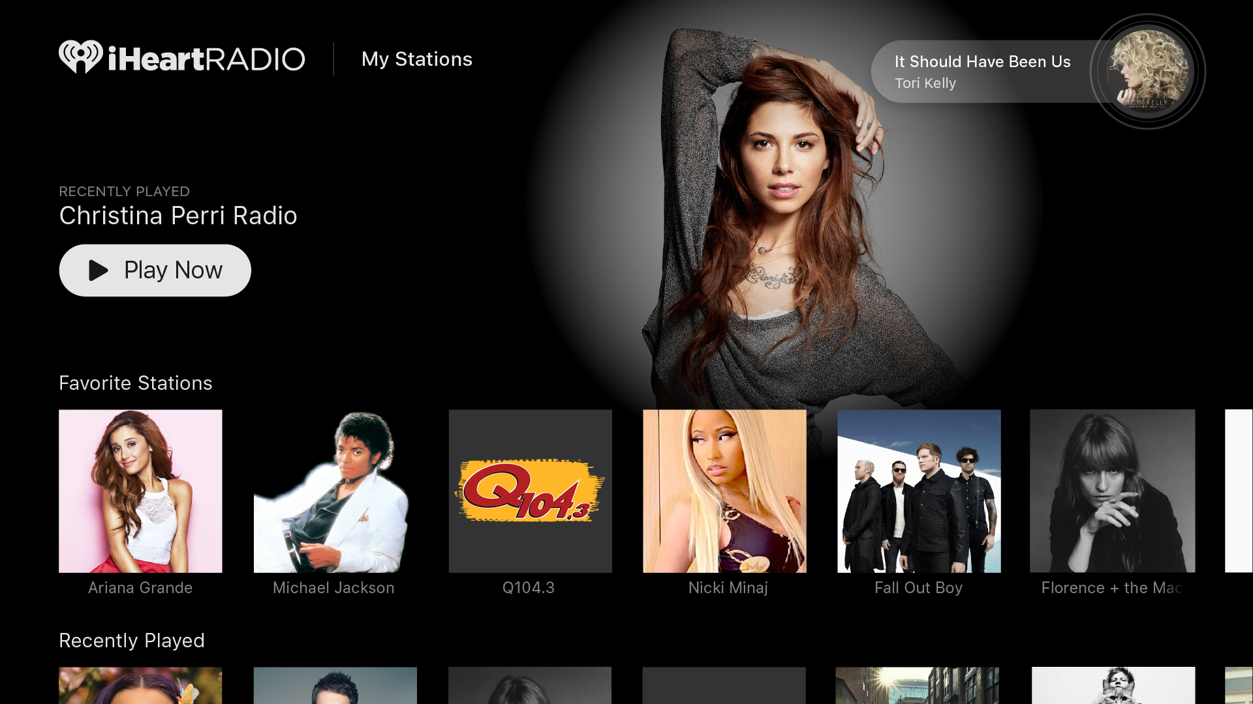Click the 'Recently Played' section heading at bottom
The height and width of the screenshot is (704, 1253).
pos(132,641)
